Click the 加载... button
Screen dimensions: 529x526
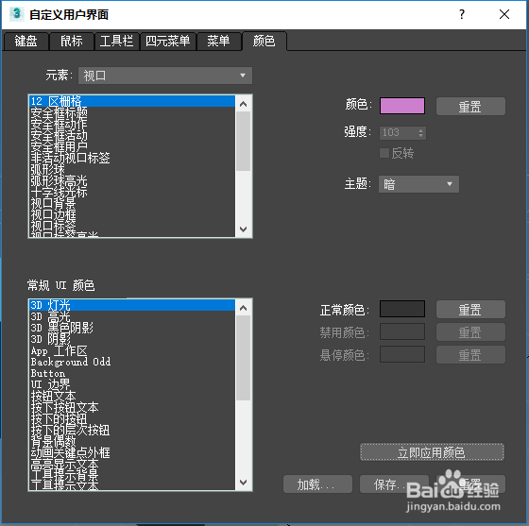(x=317, y=484)
